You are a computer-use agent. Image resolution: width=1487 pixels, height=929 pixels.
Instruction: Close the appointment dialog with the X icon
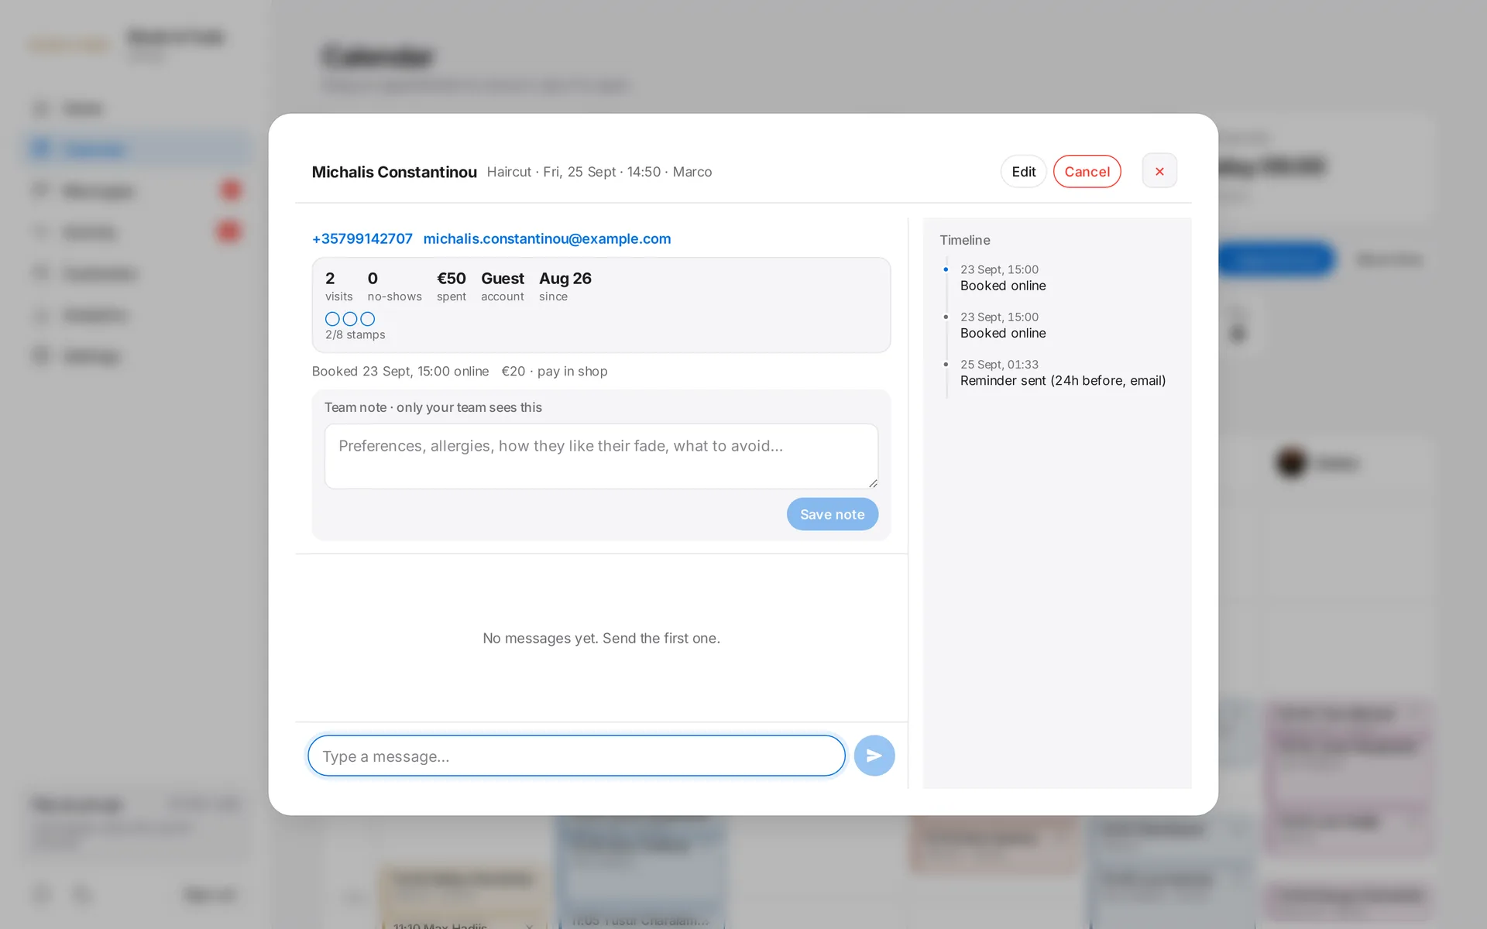(x=1159, y=171)
